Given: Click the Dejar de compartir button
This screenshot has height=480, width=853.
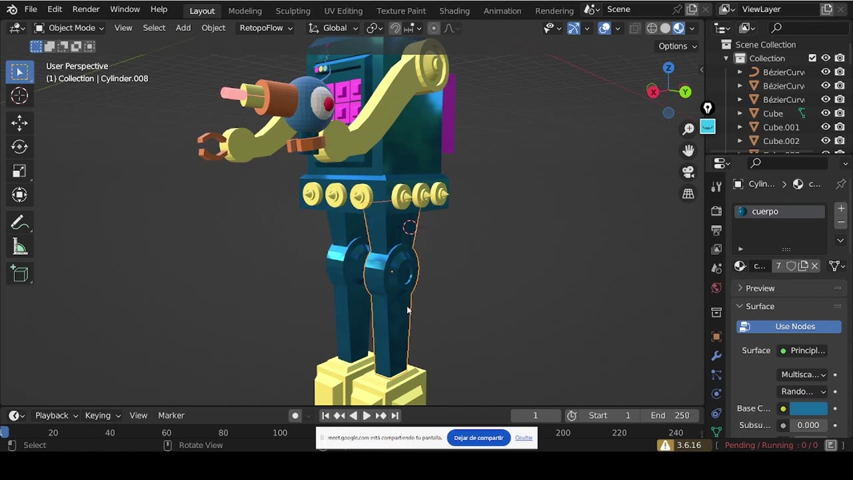Looking at the screenshot, I should tap(478, 438).
